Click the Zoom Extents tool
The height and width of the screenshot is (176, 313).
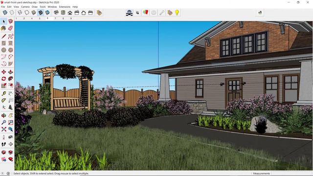click(4, 129)
